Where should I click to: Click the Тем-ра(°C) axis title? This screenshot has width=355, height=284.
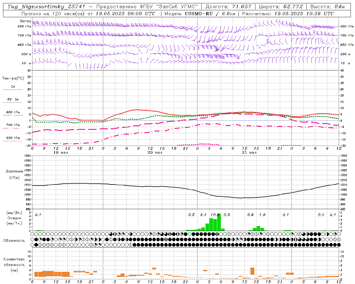click(13, 78)
